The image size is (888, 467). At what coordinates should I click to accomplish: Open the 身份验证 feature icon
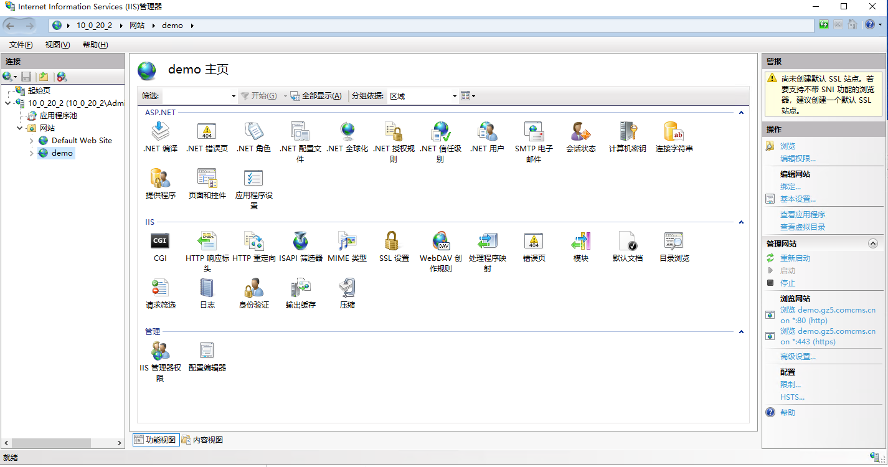(253, 294)
